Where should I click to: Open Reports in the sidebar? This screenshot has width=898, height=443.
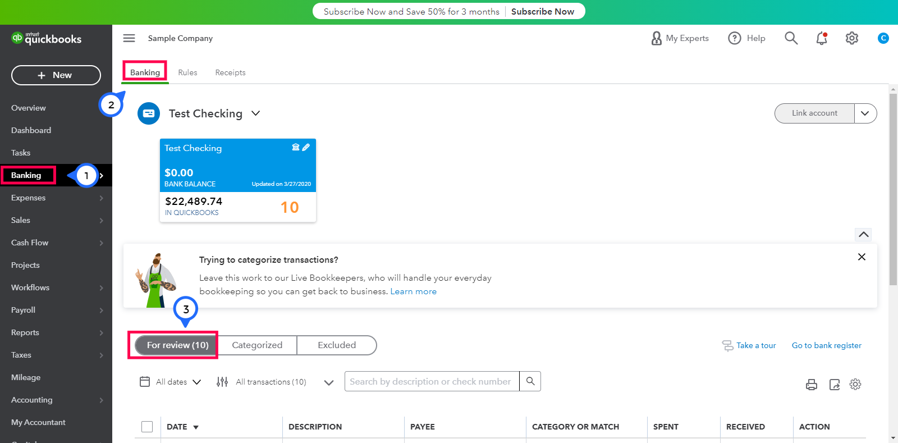coord(25,332)
